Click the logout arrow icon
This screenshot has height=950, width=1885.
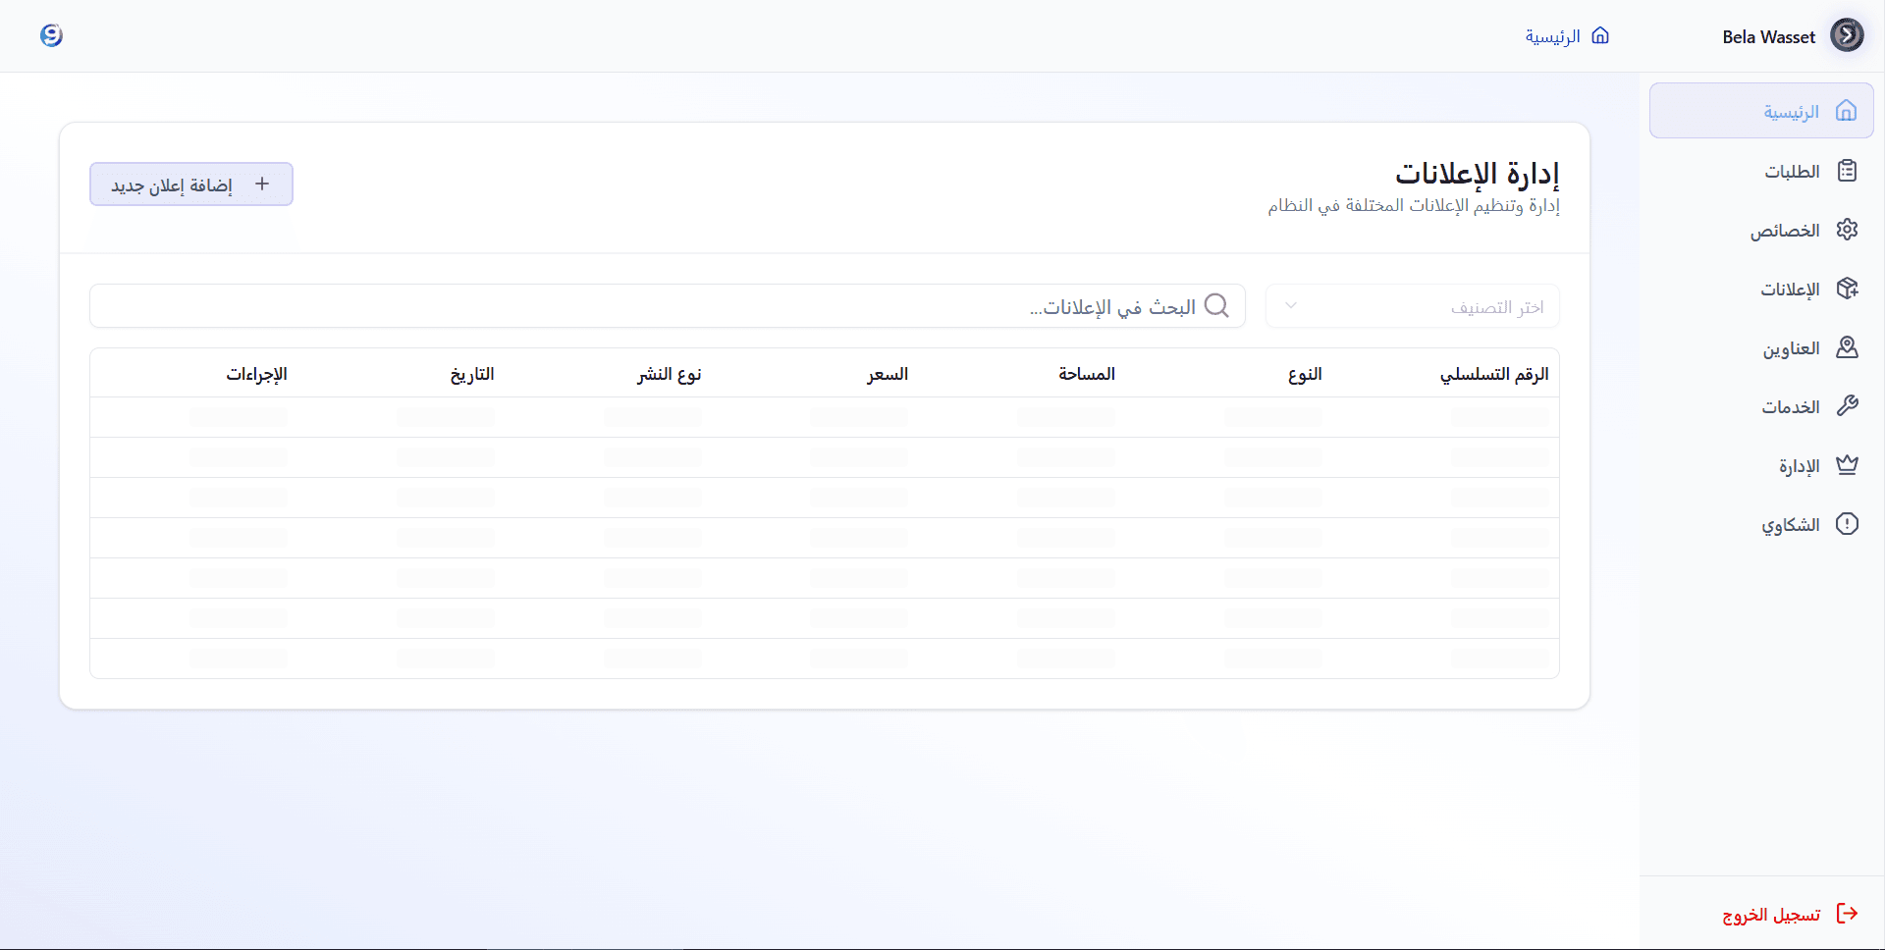point(1847,914)
